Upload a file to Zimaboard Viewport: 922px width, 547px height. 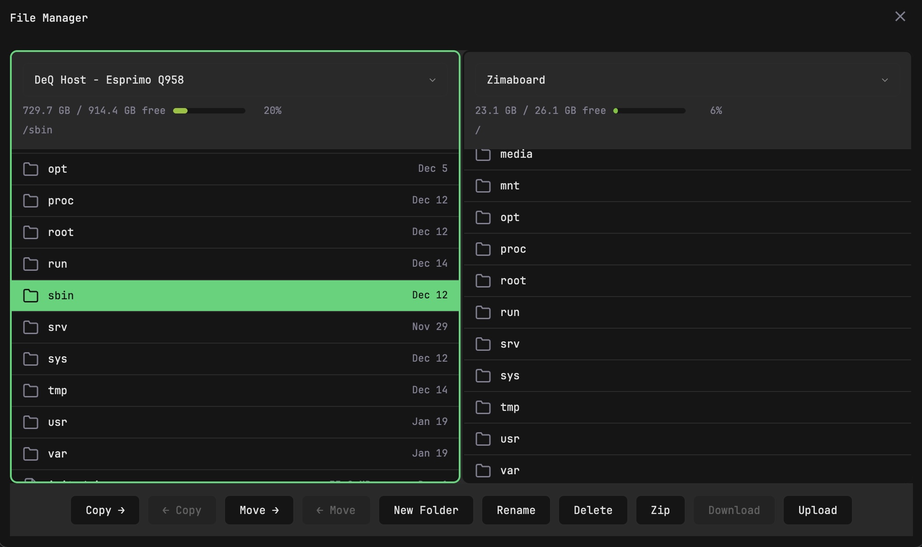[x=817, y=510]
